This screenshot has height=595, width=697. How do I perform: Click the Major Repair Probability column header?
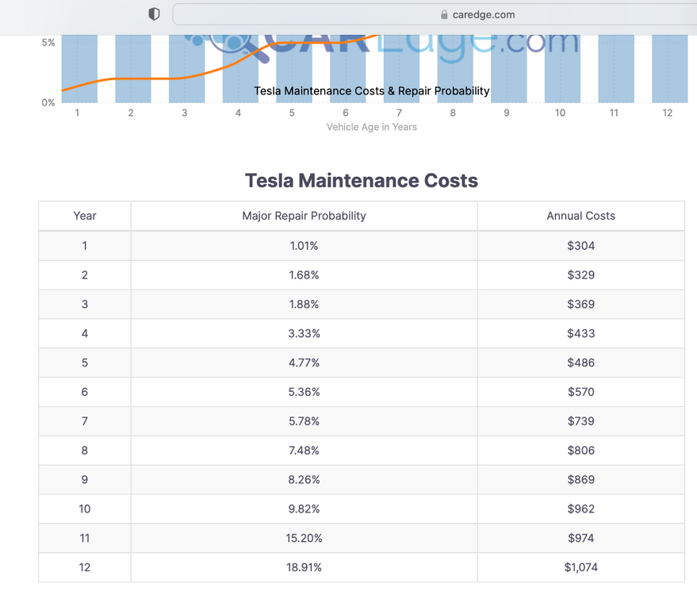pyautogui.click(x=304, y=216)
